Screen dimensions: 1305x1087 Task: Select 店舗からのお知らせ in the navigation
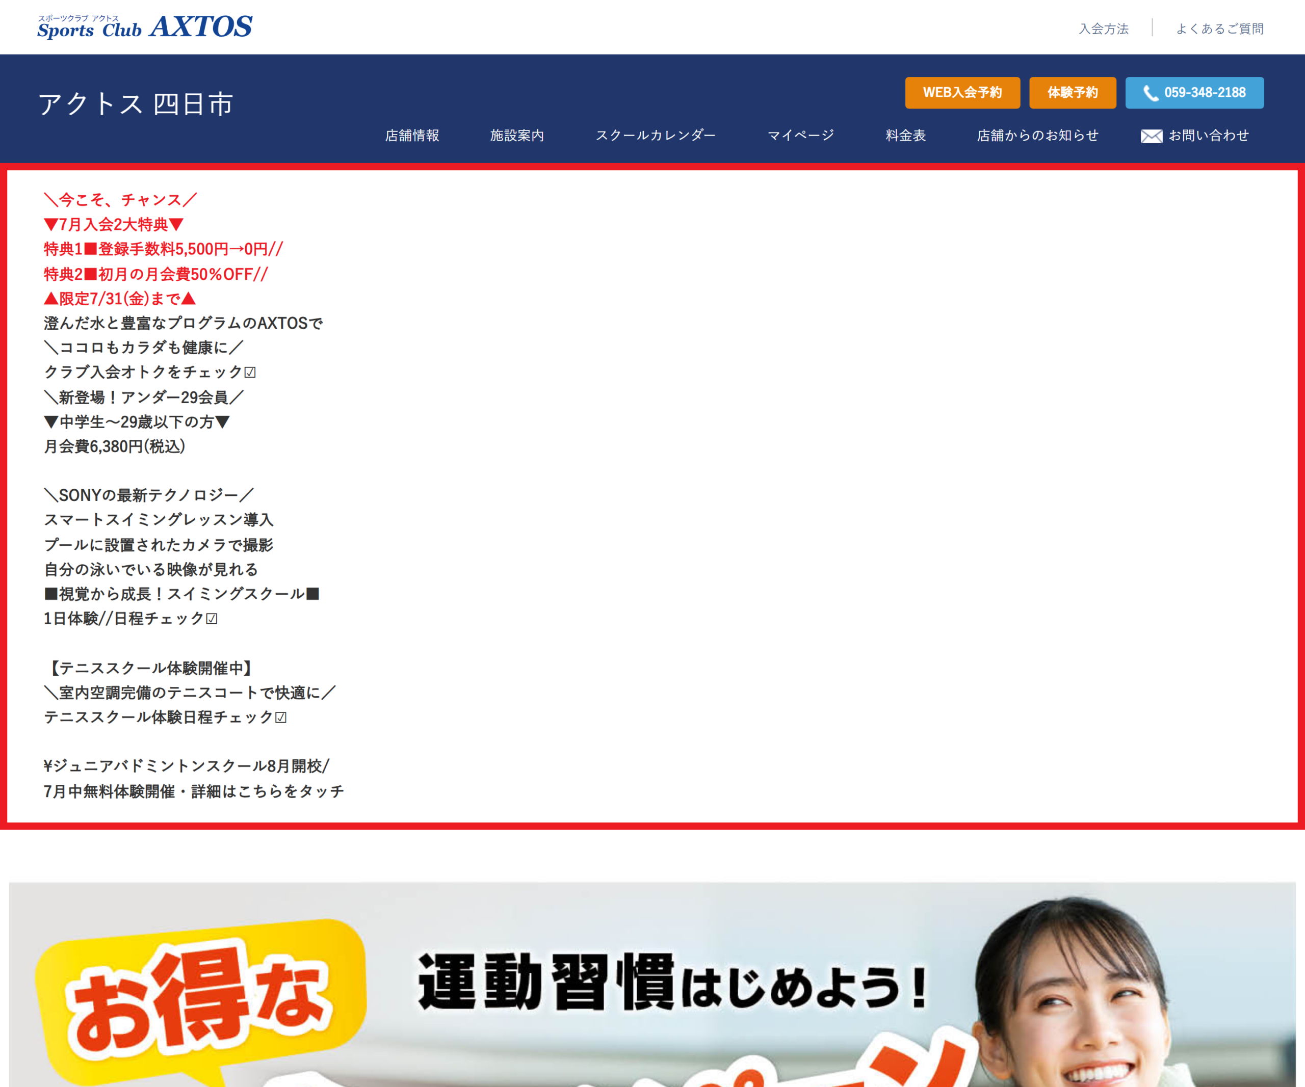coord(1038,136)
